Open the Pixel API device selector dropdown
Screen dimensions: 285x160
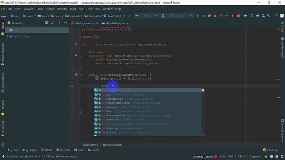click(x=177, y=16)
